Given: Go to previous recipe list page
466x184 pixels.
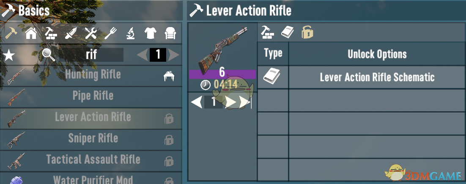Looking at the screenshot, I should coord(143,55).
